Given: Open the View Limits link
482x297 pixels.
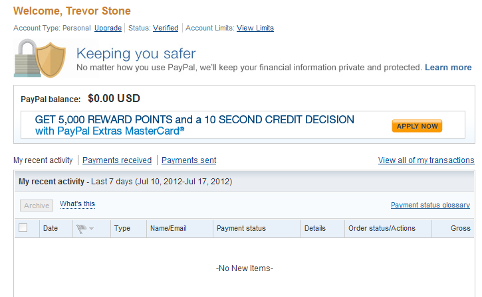Looking at the screenshot, I should point(255,28).
